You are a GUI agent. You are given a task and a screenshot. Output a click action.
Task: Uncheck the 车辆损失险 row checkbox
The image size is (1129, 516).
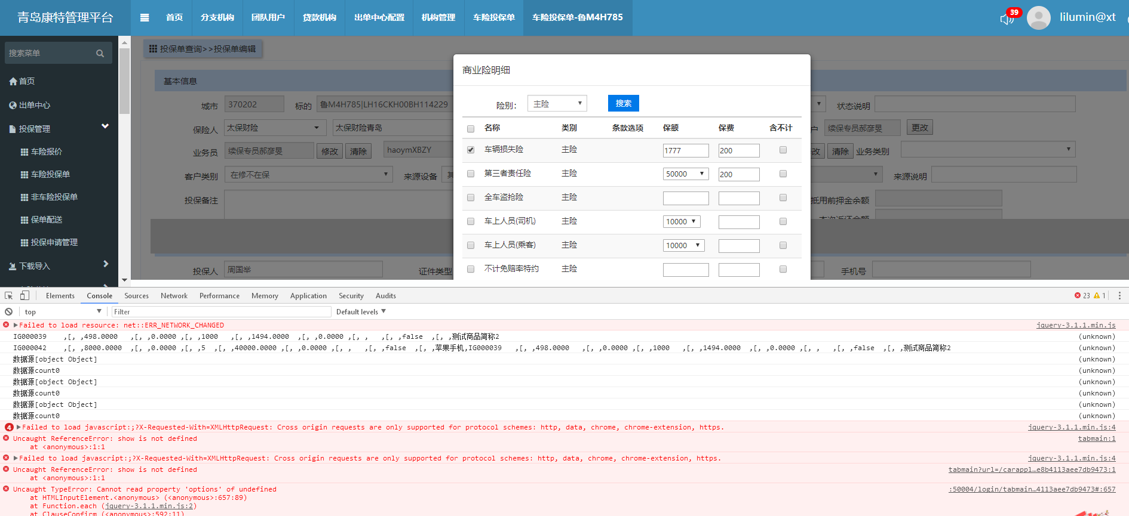click(x=471, y=150)
